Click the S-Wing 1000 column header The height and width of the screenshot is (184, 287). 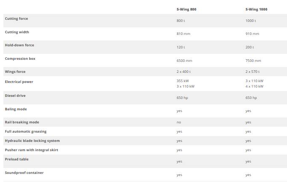(256, 9)
